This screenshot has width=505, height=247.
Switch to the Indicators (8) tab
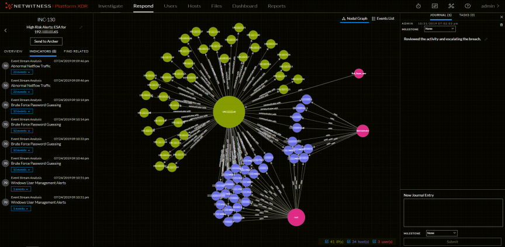click(x=43, y=51)
